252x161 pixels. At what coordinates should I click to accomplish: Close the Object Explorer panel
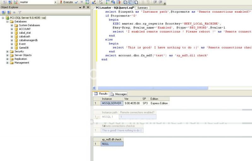click(x=88, y=7)
